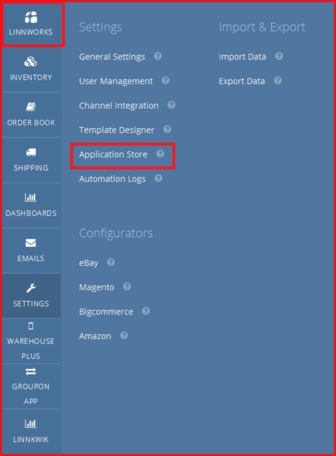This screenshot has height=456, width=336.
Task: Go to User Management
Action: click(116, 81)
